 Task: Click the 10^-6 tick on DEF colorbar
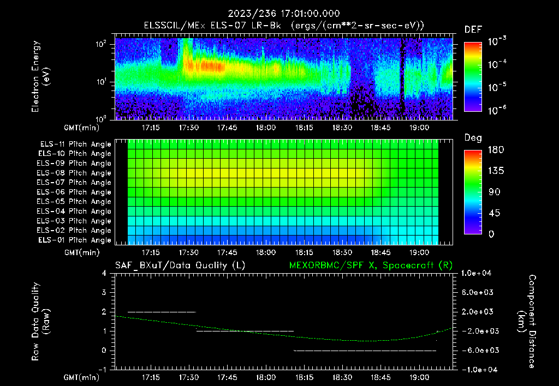(497, 110)
